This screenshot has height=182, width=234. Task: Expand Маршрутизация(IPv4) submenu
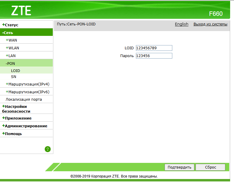28,84
